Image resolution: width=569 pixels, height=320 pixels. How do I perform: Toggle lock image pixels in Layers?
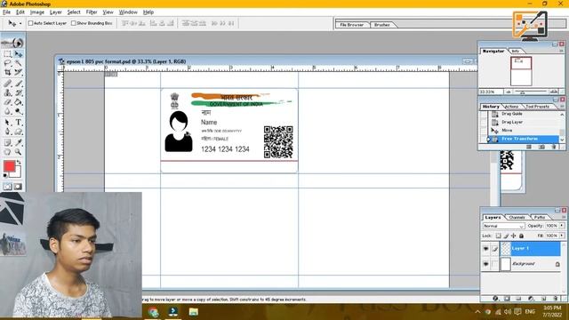tap(506, 236)
